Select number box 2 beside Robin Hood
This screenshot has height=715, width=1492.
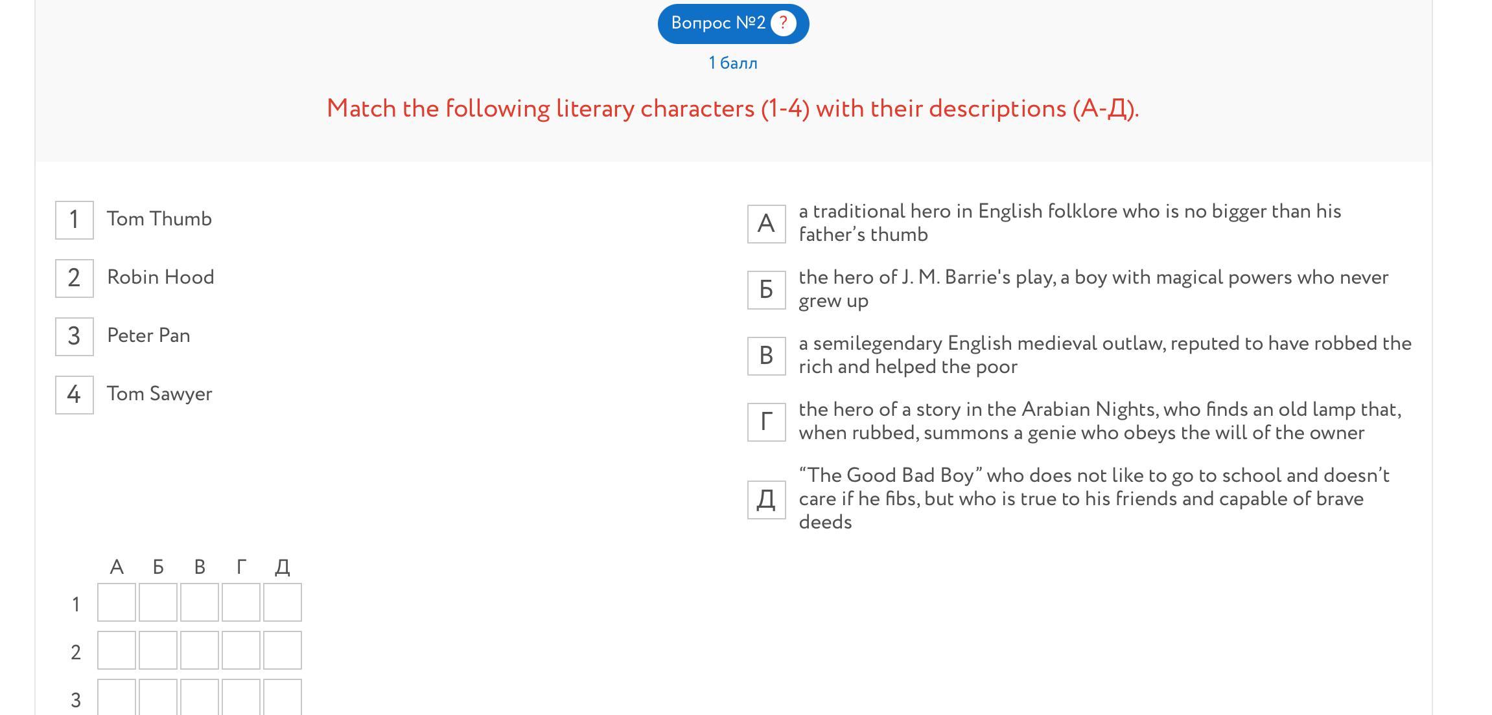click(x=75, y=278)
